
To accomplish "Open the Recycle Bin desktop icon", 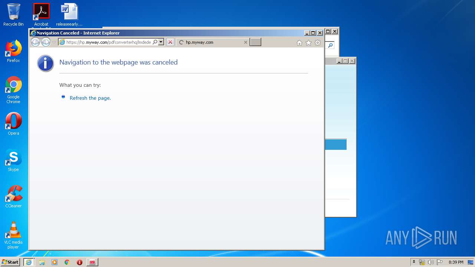I will click(13, 15).
